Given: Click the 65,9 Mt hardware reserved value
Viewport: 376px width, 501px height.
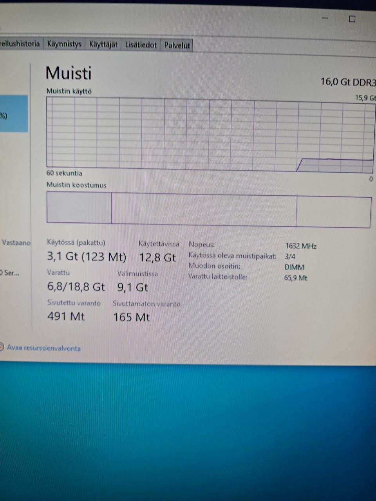Looking at the screenshot, I should click(296, 278).
